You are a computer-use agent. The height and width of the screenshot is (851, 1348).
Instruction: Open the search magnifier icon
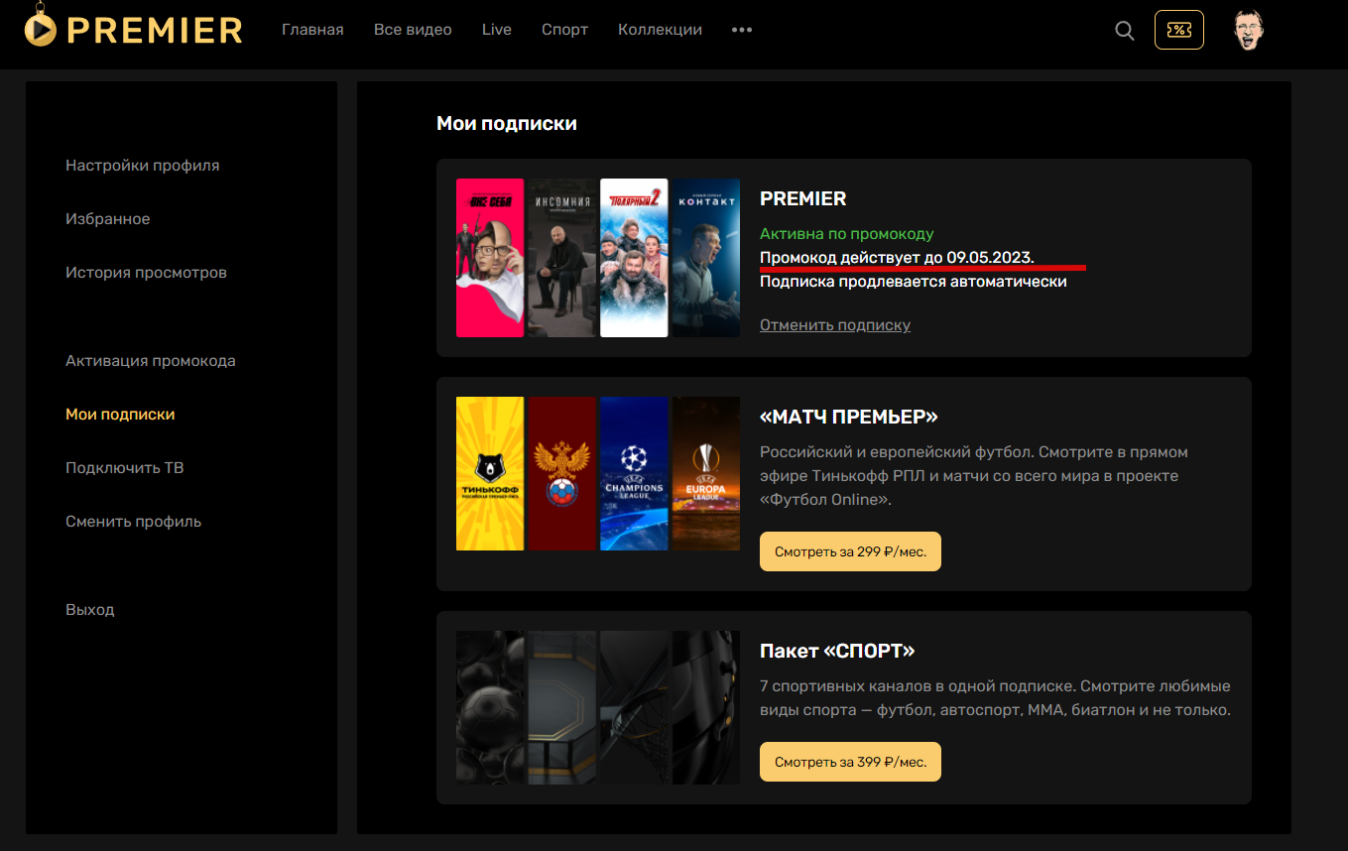pos(1124,31)
